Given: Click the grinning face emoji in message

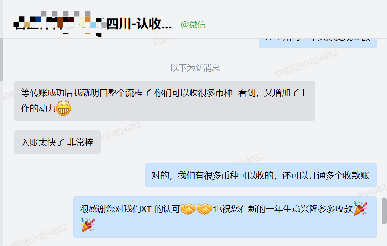Looking at the screenshot, I should click(63, 108).
